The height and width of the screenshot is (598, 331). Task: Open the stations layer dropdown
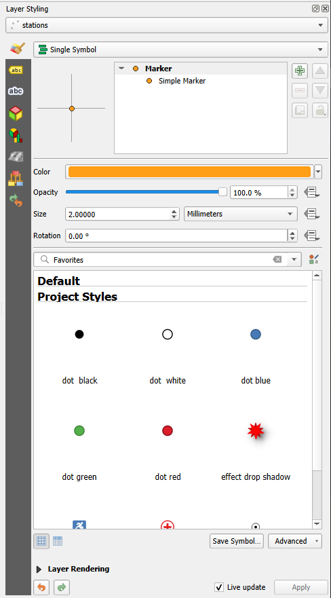[x=167, y=25]
